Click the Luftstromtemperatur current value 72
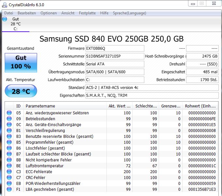The height and width of the screenshot is (196, 222). [128, 166]
